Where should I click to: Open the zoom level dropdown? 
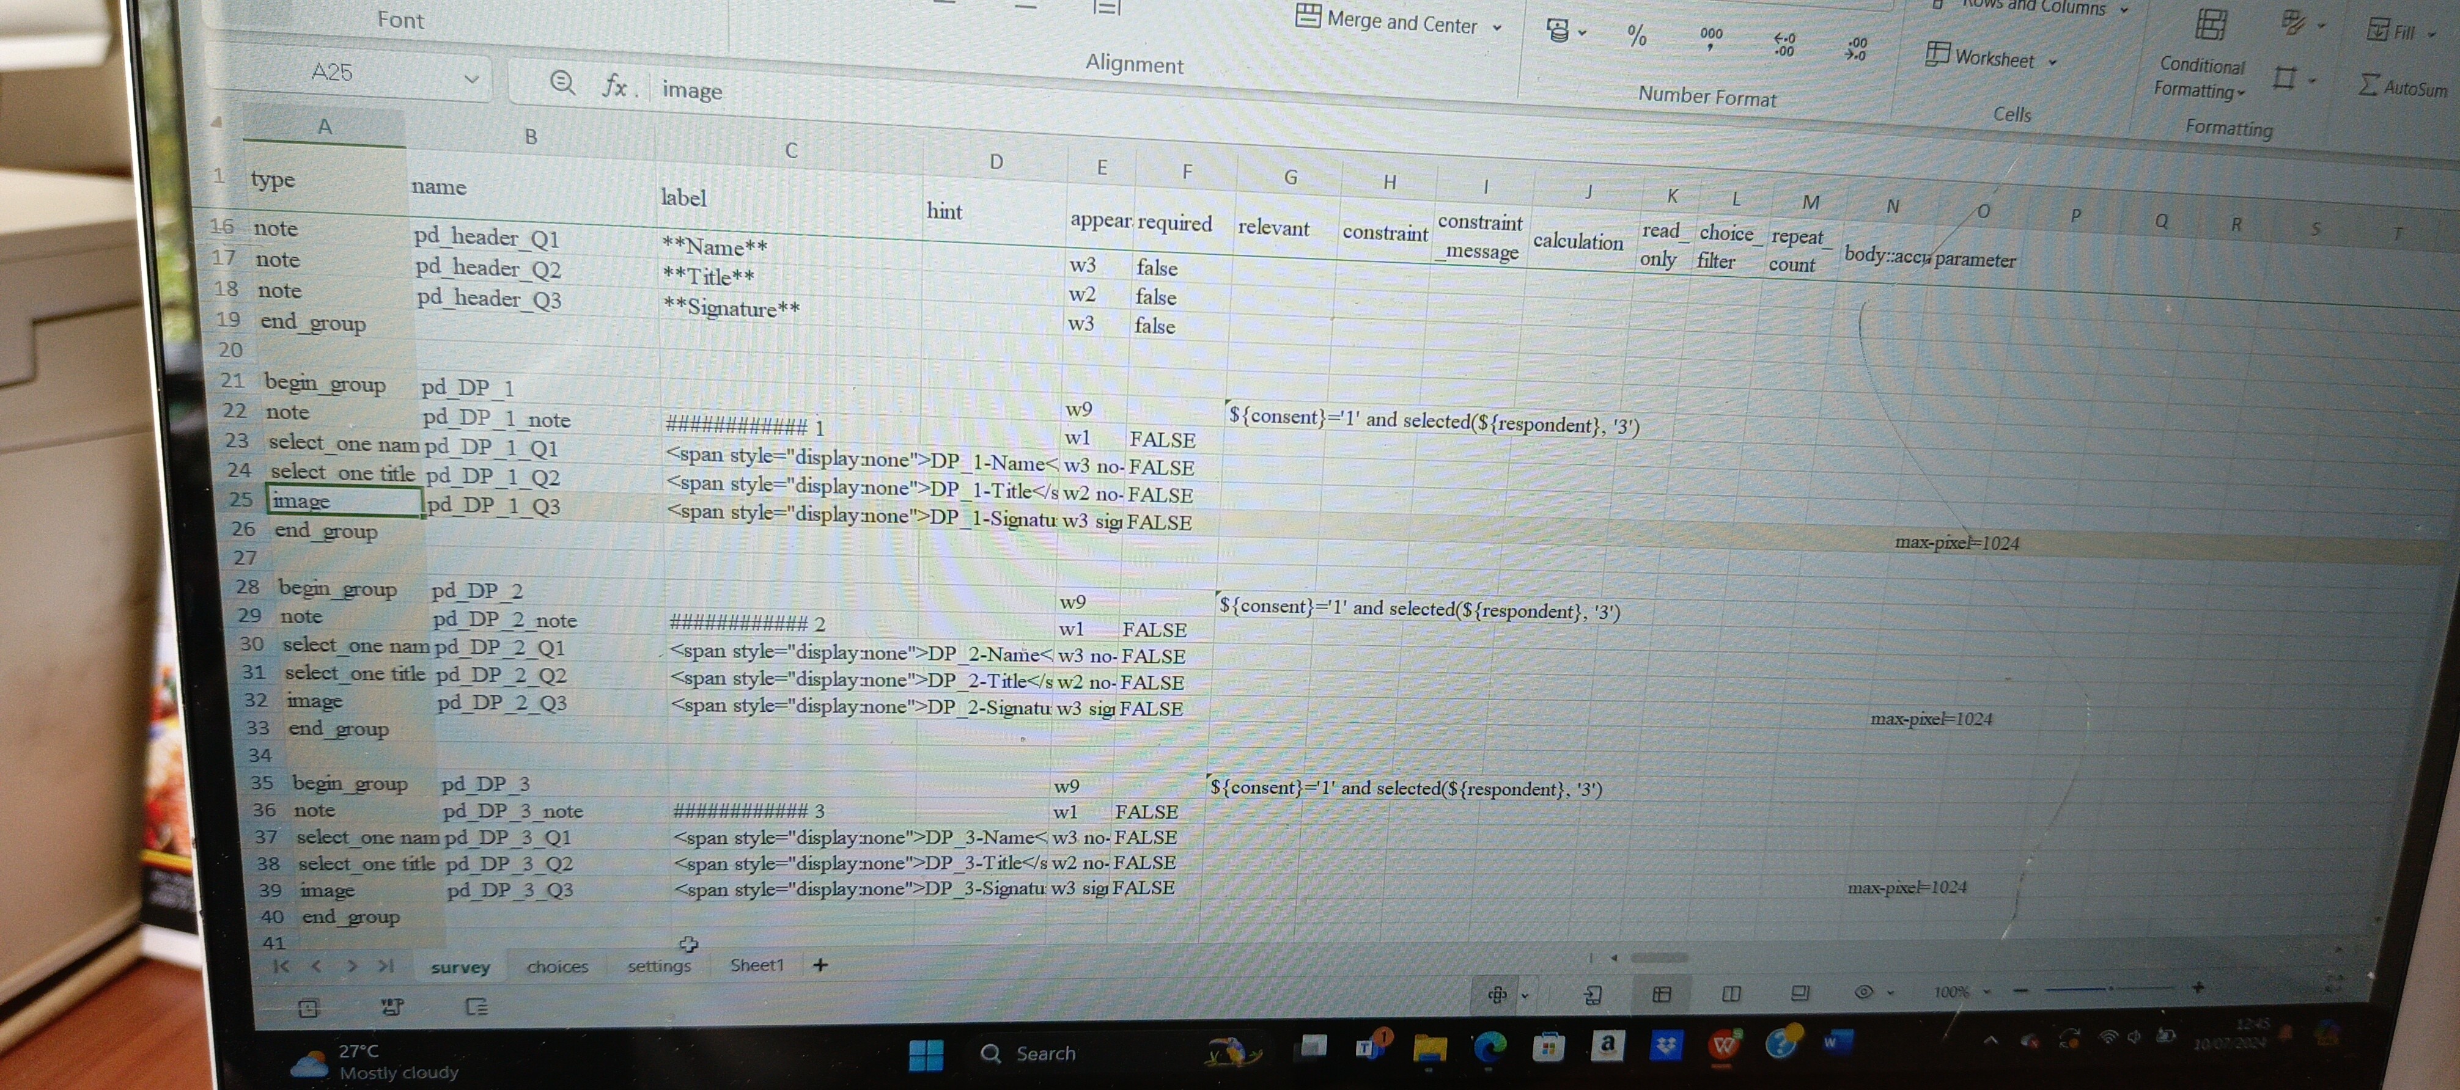(1987, 993)
